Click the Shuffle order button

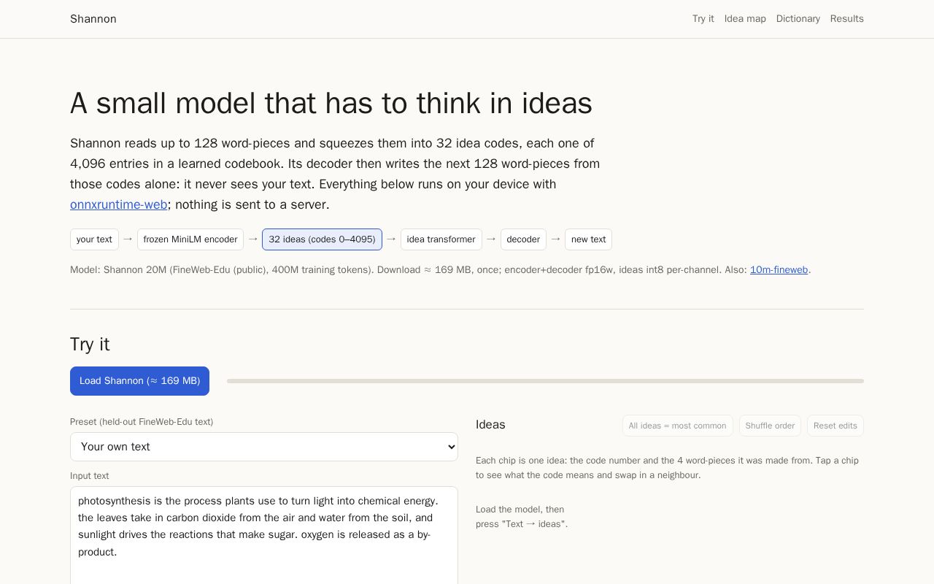tap(770, 426)
